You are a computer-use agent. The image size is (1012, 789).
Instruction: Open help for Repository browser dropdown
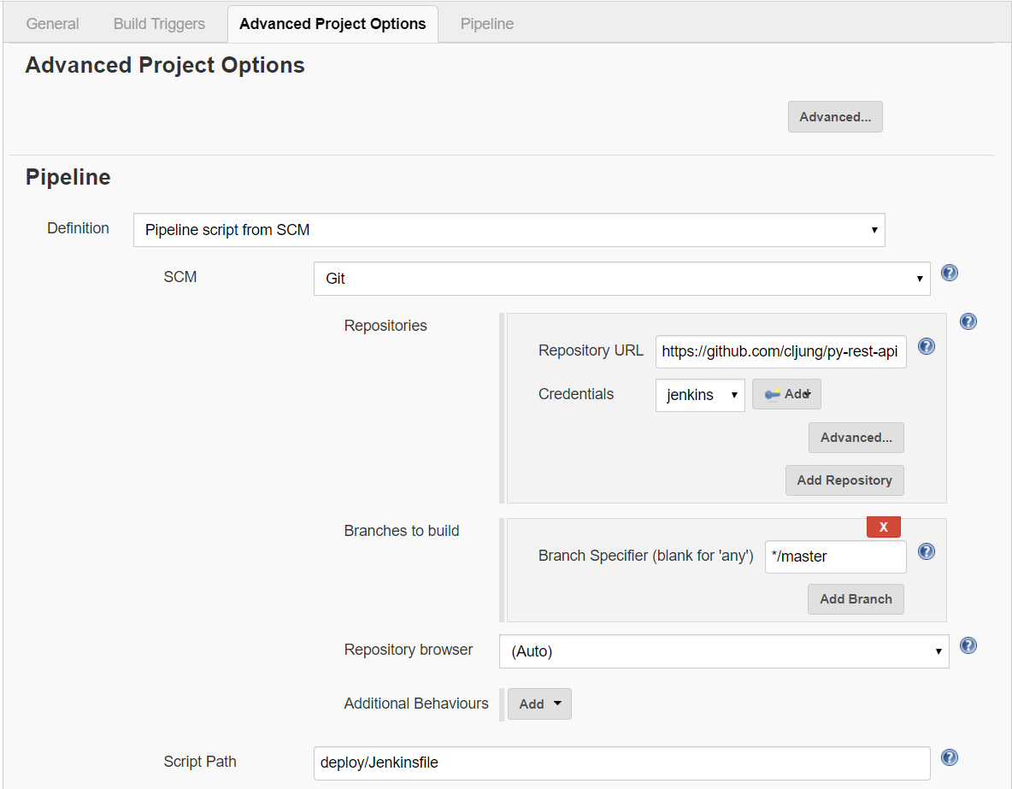point(968,645)
